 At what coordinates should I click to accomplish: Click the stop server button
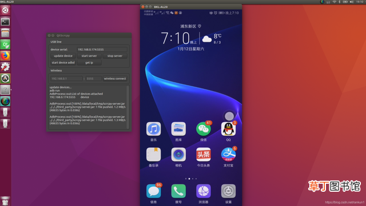pyautogui.click(x=115, y=56)
